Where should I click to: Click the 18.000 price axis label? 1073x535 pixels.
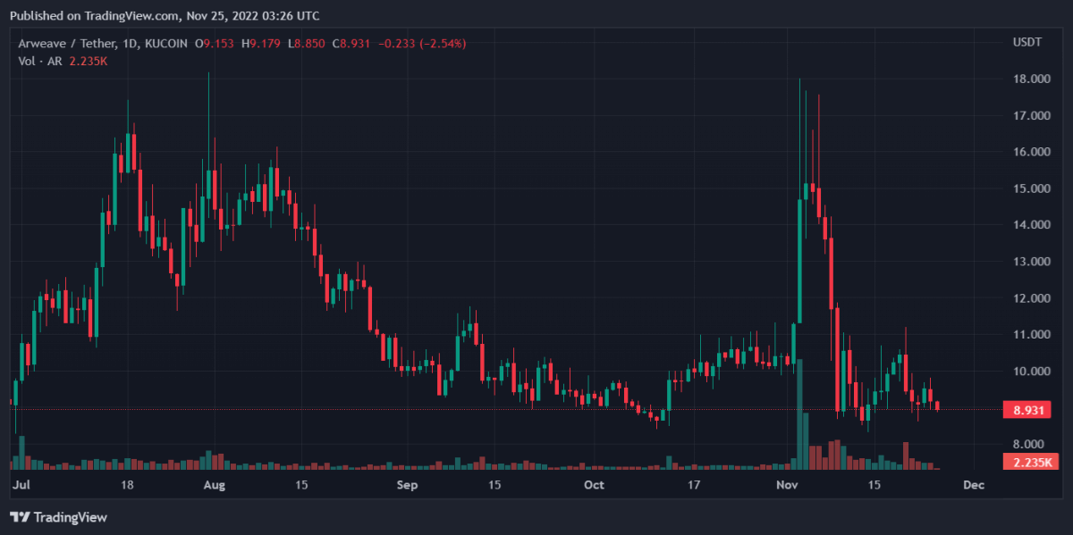[1031, 79]
